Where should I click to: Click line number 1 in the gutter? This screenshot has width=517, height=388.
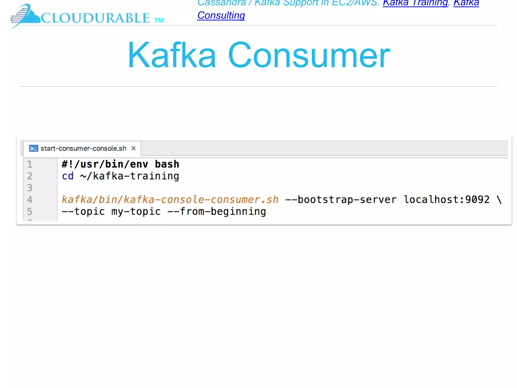[x=30, y=164]
